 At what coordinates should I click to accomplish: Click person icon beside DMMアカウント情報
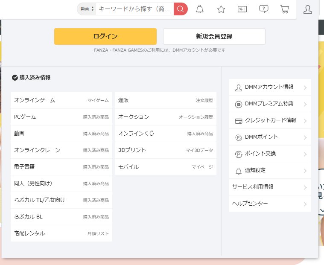[239, 87]
